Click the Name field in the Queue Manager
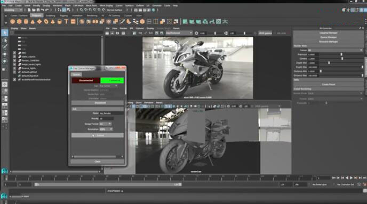 coord(111,113)
